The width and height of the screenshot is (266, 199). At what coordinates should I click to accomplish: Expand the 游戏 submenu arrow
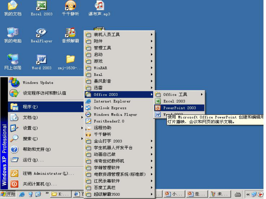tap(152, 61)
